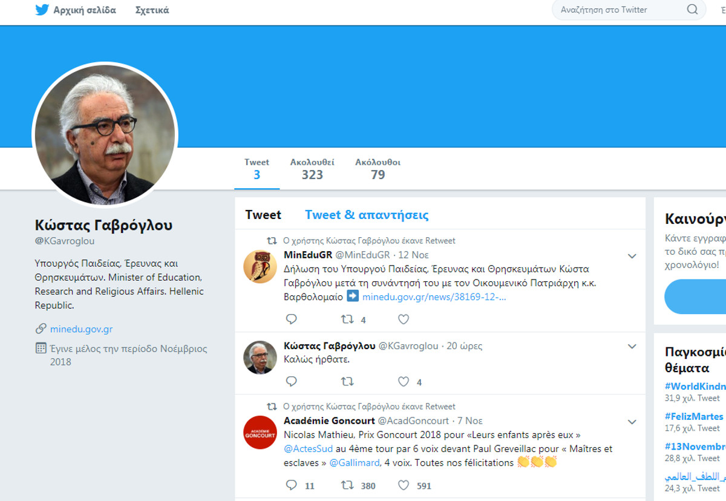Open the MinEduGR tweet options chevron
The height and width of the screenshot is (501, 726).
[632, 256]
